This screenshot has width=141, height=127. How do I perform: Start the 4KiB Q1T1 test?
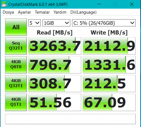click(16, 102)
